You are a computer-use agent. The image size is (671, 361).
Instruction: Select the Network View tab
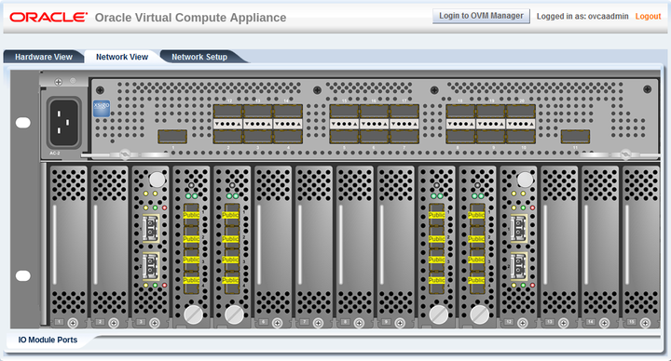coord(122,57)
